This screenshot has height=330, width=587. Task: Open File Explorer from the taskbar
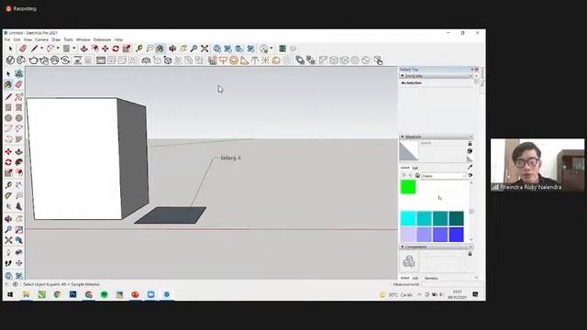tap(26, 295)
